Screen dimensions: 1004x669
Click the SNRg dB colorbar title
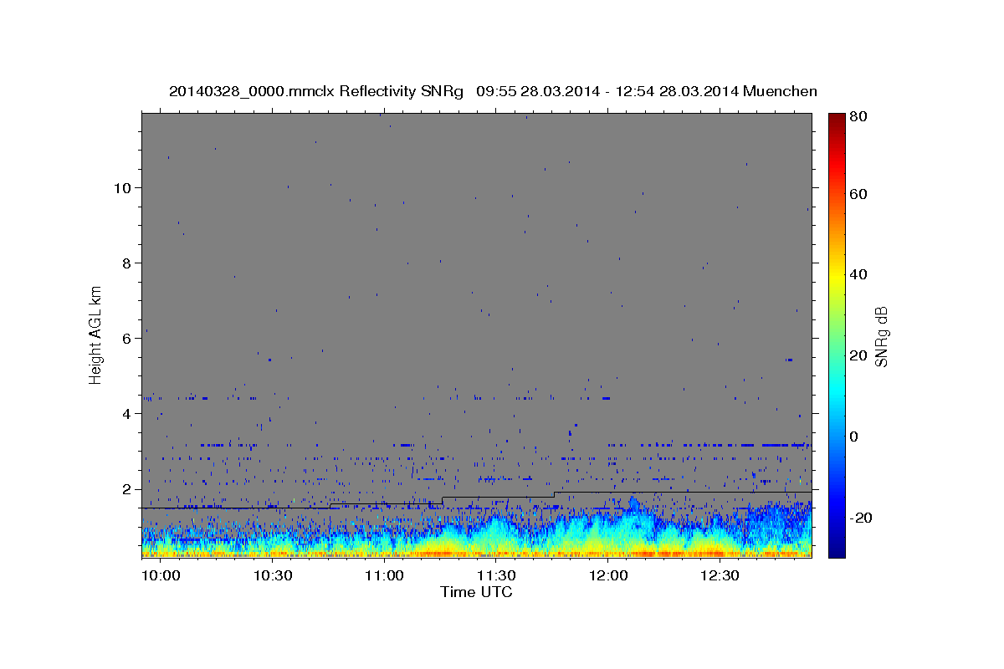tap(880, 336)
